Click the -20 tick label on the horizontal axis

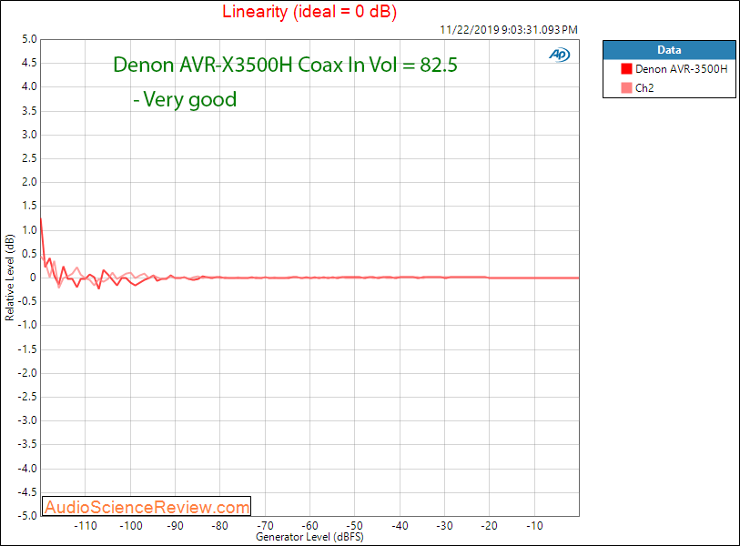click(x=489, y=526)
